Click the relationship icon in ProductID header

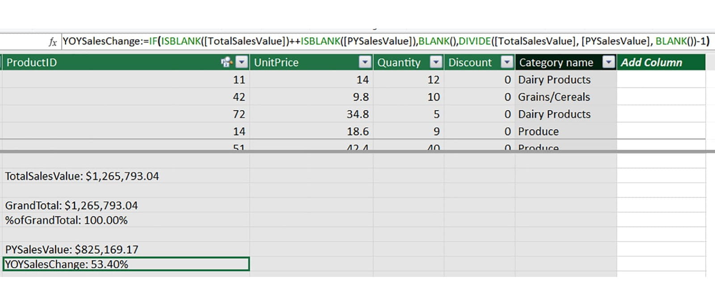(226, 62)
